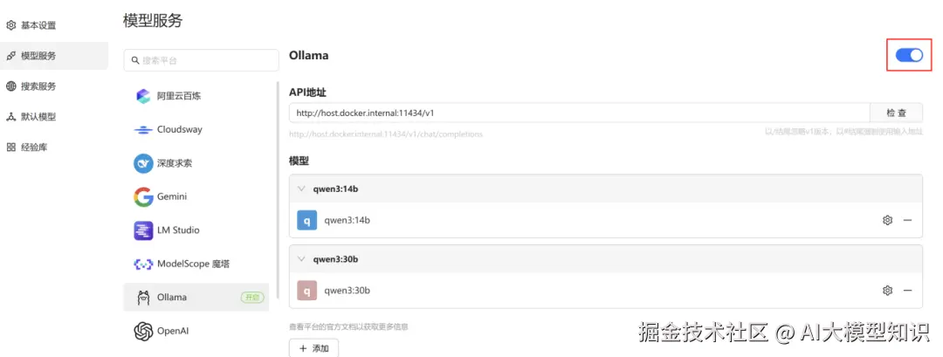Click the ModelScope logo icon
The height and width of the screenshot is (357, 943).
point(143,264)
